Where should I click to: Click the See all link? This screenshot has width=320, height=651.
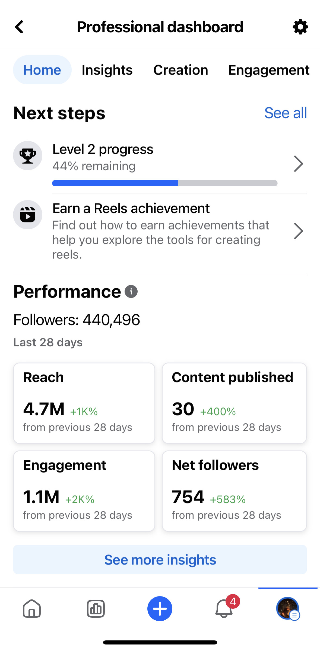coord(286,113)
